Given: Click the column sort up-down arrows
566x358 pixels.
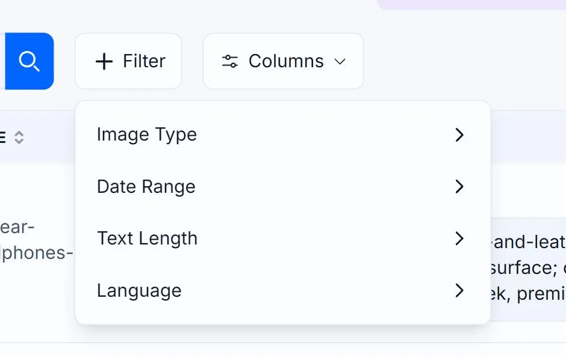Looking at the screenshot, I should (19, 137).
